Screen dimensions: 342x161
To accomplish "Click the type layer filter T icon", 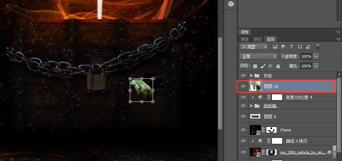I will 292,46.
